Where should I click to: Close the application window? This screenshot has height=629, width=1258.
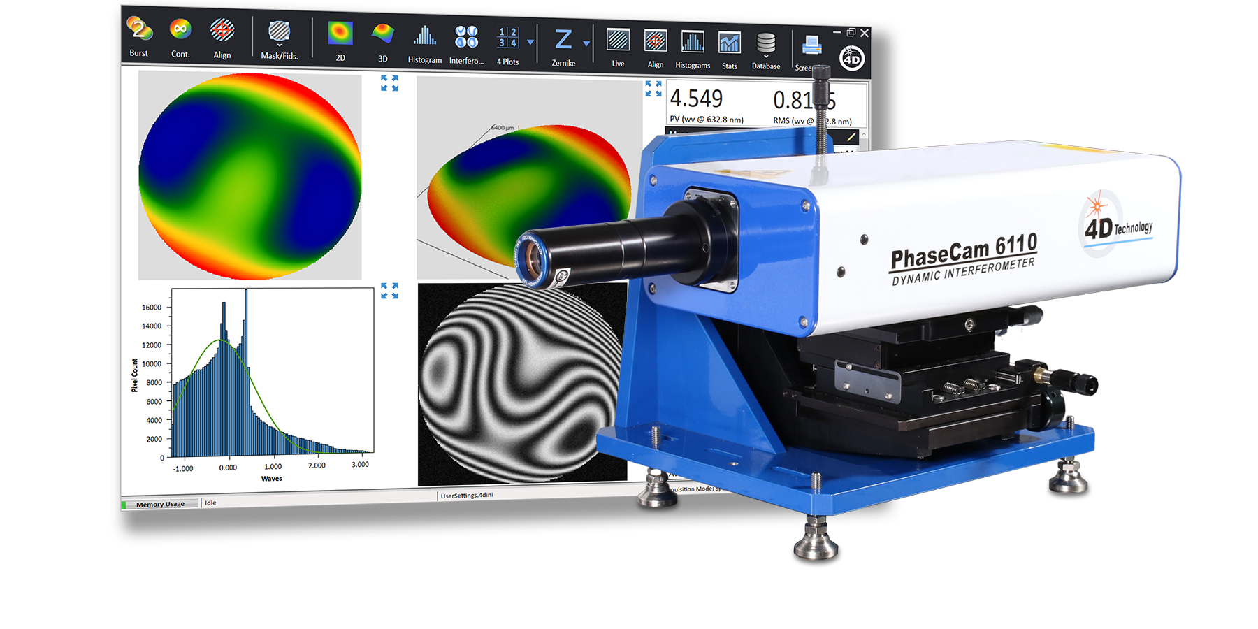tap(865, 33)
